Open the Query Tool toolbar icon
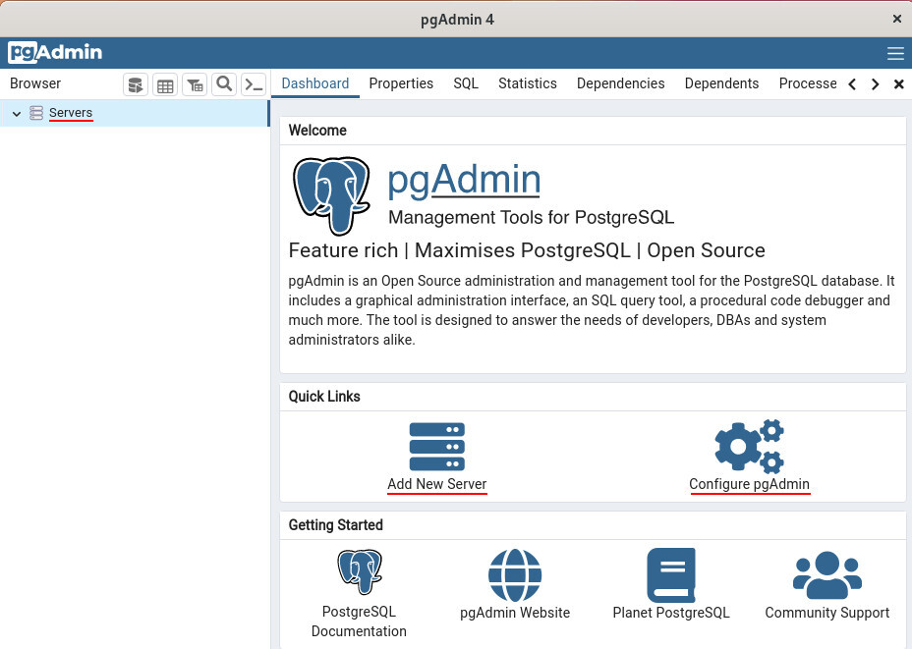The height and width of the screenshot is (649, 912). 136,84
